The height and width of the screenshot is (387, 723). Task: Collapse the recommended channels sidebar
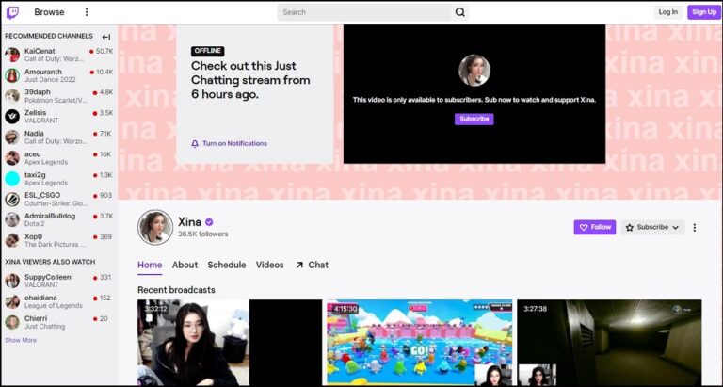(106, 37)
